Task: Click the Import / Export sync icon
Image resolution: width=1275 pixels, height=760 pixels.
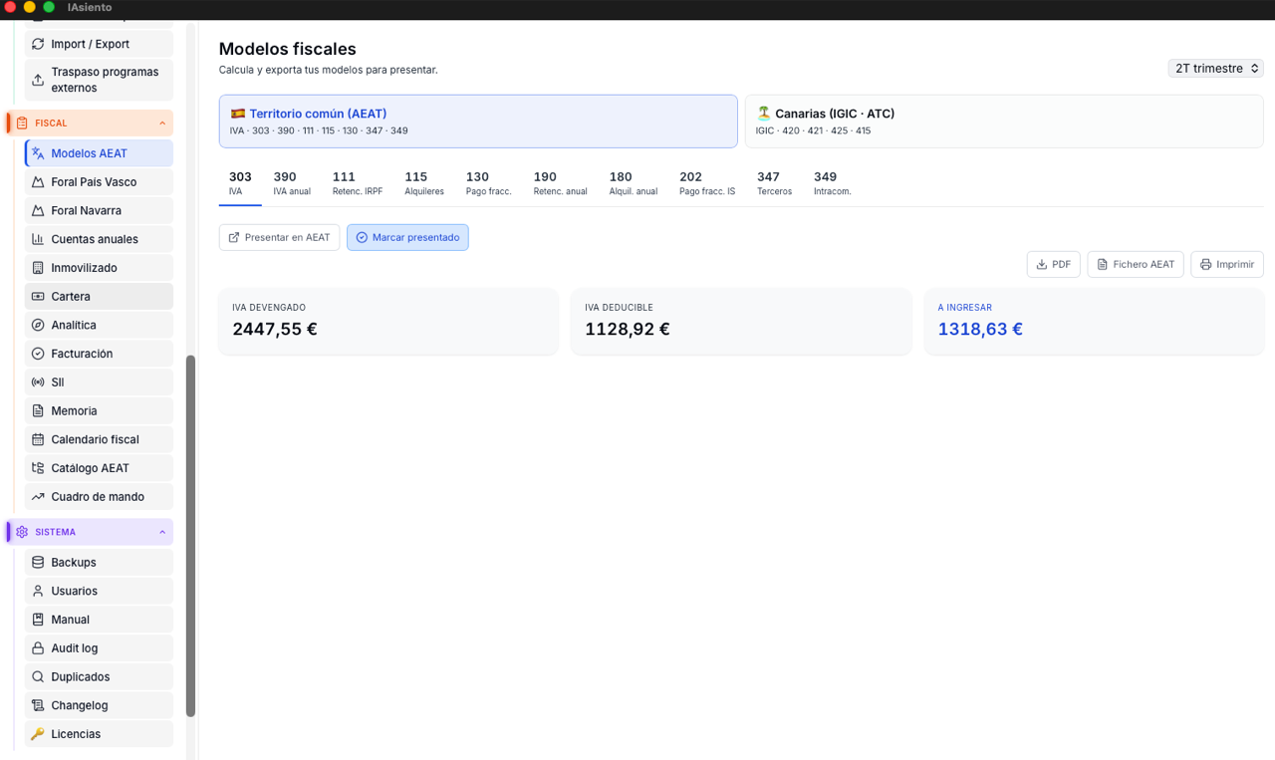Action: (x=38, y=44)
